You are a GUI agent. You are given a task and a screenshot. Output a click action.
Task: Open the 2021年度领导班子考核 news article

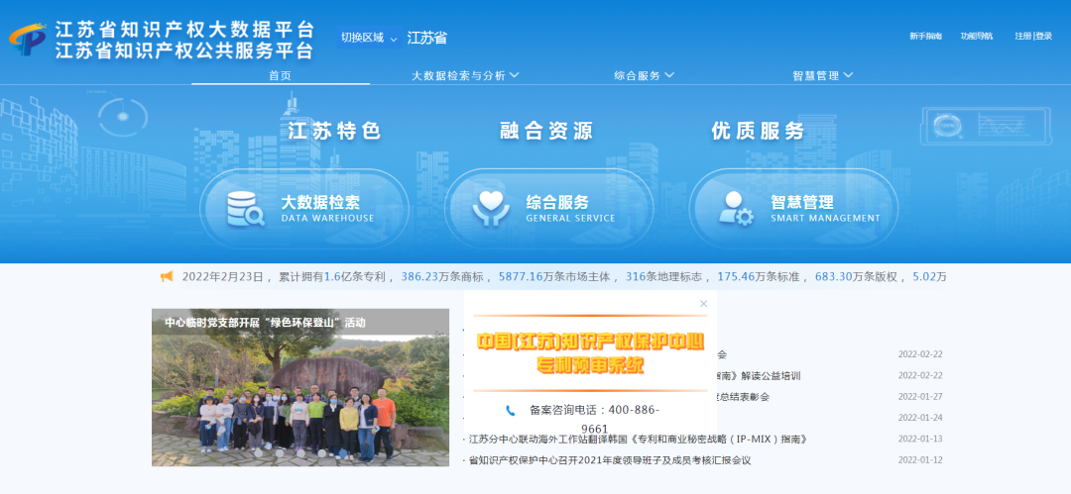tap(609, 460)
